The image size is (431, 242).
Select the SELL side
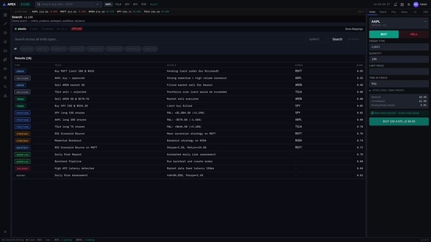[414, 34]
